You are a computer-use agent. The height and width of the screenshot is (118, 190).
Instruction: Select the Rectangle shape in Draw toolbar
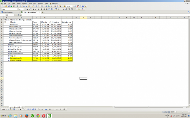[23, 109]
